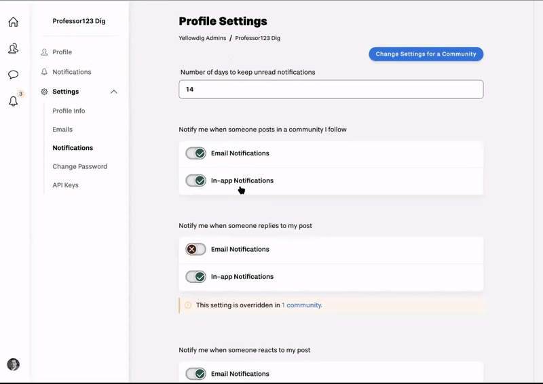
Task: Click Change Settings for a Community button
Action: point(426,54)
